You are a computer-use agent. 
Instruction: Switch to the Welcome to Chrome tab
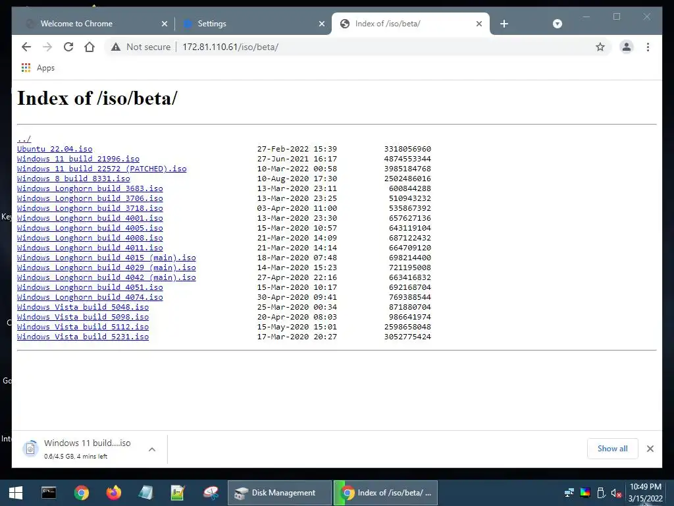point(93,24)
